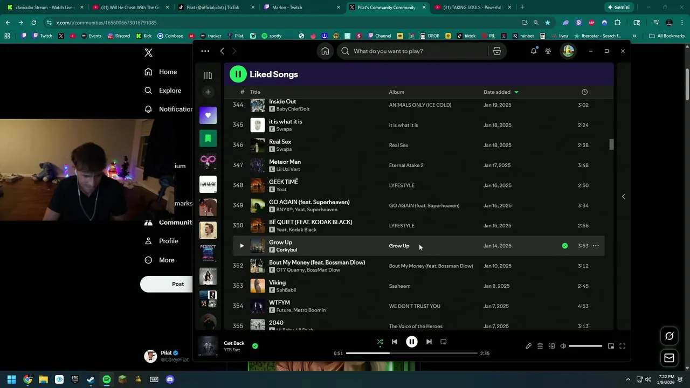Click the X Post button
The height and width of the screenshot is (388, 690).
pyautogui.click(x=167, y=284)
